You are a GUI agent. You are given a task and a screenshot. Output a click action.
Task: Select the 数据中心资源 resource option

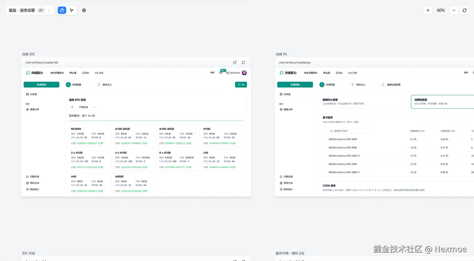[x=364, y=102]
